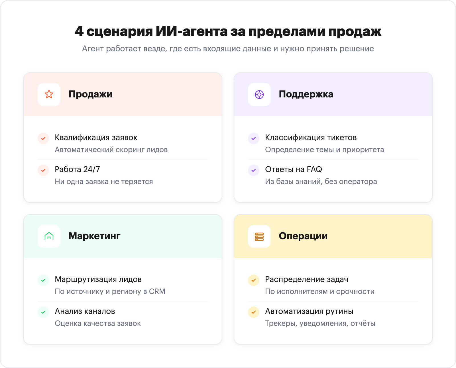Click the text Автоматический скоринг лидов
Image resolution: width=456 pixels, height=368 pixels.
pos(111,150)
